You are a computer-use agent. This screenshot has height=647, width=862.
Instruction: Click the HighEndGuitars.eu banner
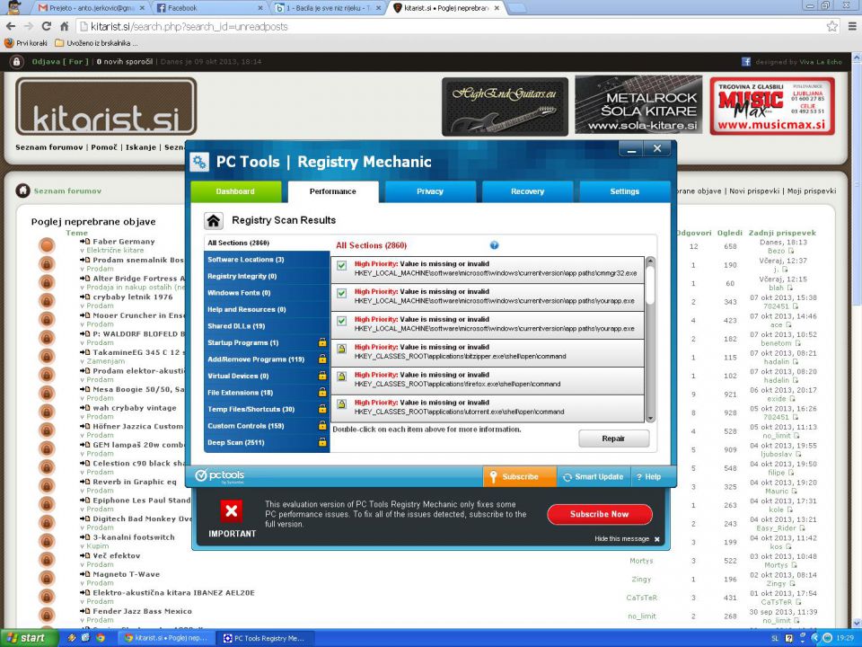(x=505, y=106)
